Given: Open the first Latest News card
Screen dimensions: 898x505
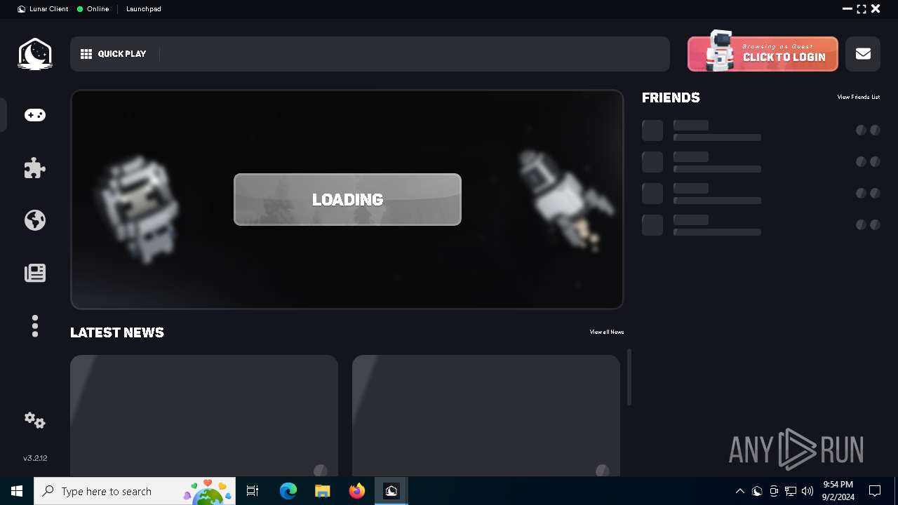Looking at the screenshot, I should point(204,415).
